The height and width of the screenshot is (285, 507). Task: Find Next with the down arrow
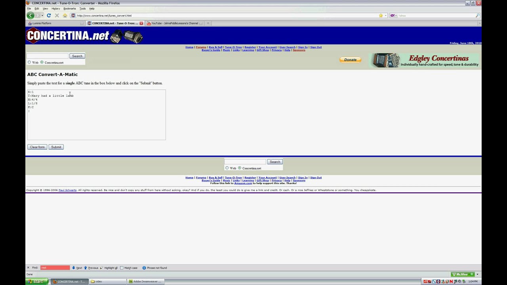[77, 268]
